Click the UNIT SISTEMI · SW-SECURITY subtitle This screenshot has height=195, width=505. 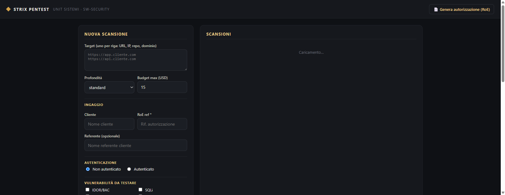click(x=81, y=9)
